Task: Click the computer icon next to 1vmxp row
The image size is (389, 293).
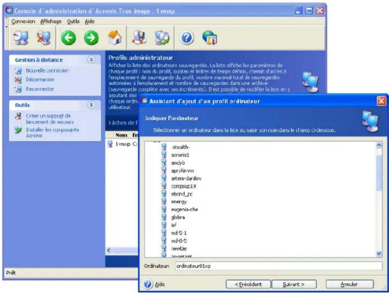Action: [110, 144]
